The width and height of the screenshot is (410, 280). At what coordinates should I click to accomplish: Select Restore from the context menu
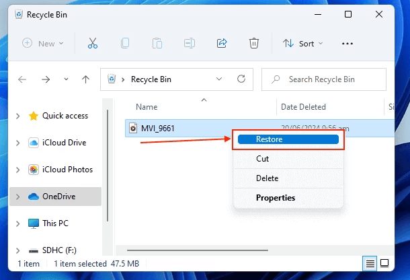(287, 139)
